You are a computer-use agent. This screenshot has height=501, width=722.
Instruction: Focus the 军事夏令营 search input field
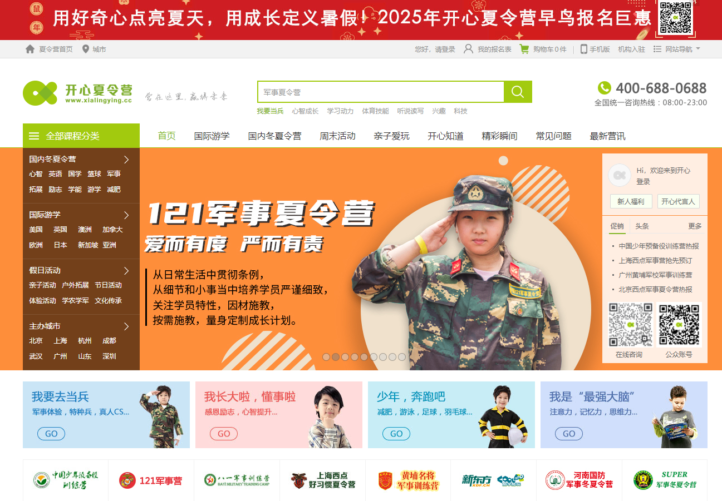(x=381, y=92)
